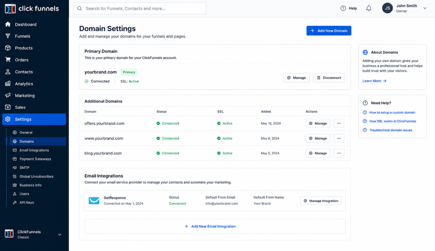435x251 pixels.
Task: Manage the primary domain yourbrand.com
Action: click(x=296, y=78)
